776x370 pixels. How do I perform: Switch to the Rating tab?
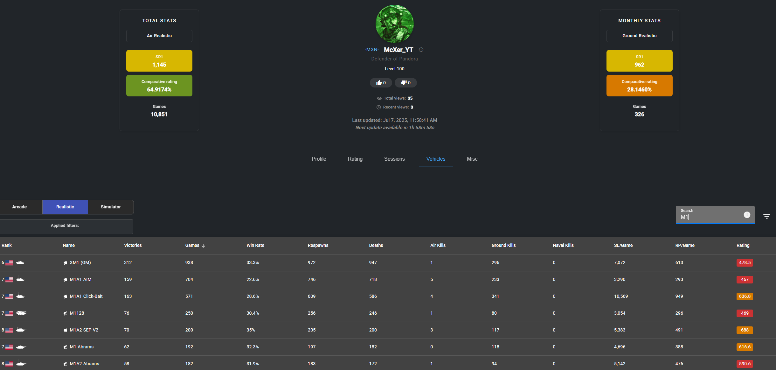click(355, 159)
